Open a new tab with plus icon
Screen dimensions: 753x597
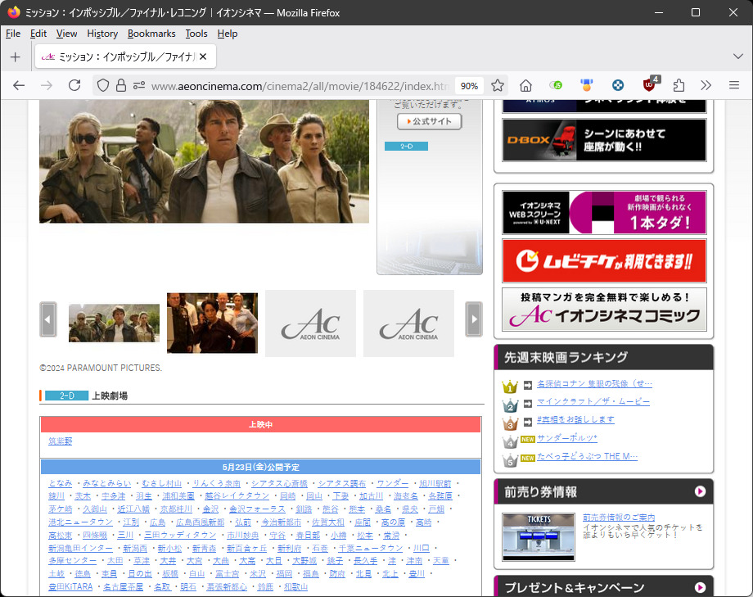tap(15, 57)
